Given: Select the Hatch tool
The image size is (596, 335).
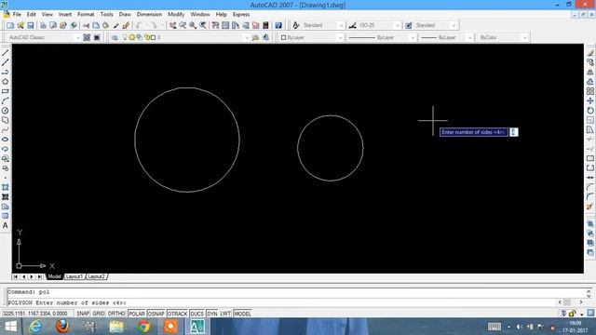Looking at the screenshot, I should [x=6, y=187].
